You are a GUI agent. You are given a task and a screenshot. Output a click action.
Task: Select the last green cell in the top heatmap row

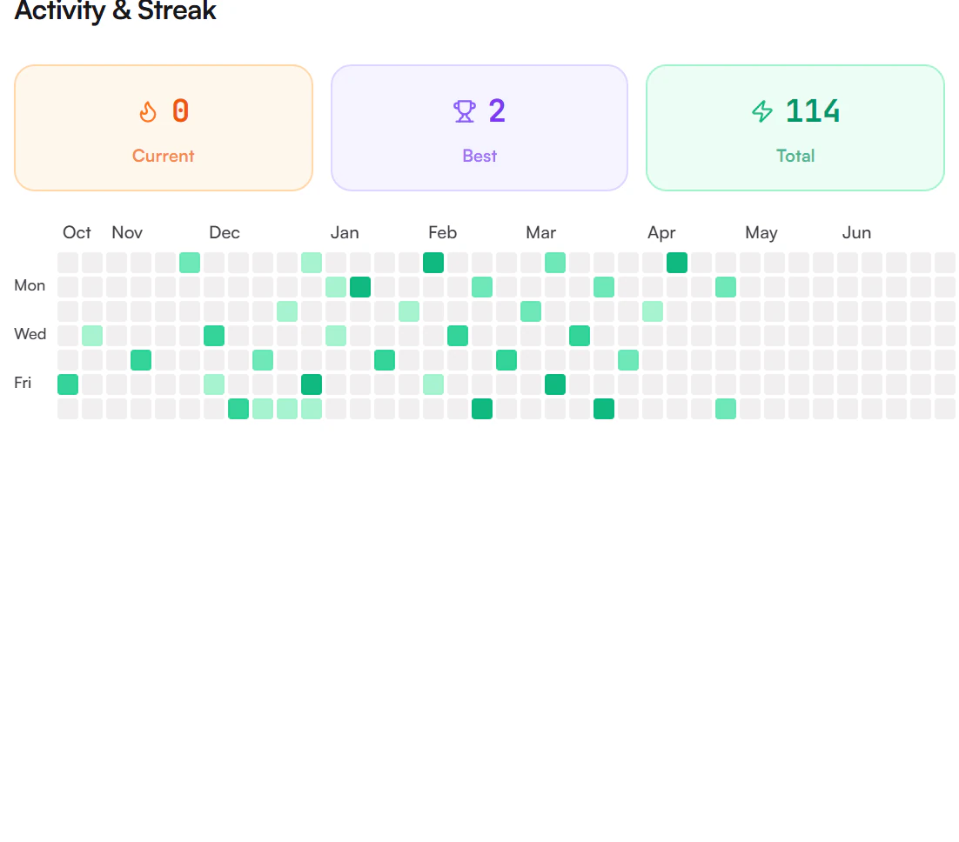(x=677, y=263)
